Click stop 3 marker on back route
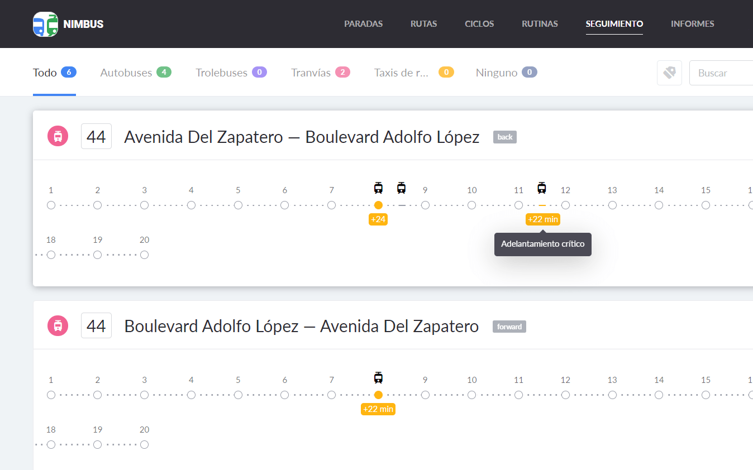The width and height of the screenshot is (753, 470). pyautogui.click(x=145, y=205)
